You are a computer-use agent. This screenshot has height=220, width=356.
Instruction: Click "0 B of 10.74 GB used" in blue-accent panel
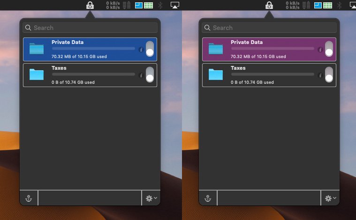tap(73, 82)
